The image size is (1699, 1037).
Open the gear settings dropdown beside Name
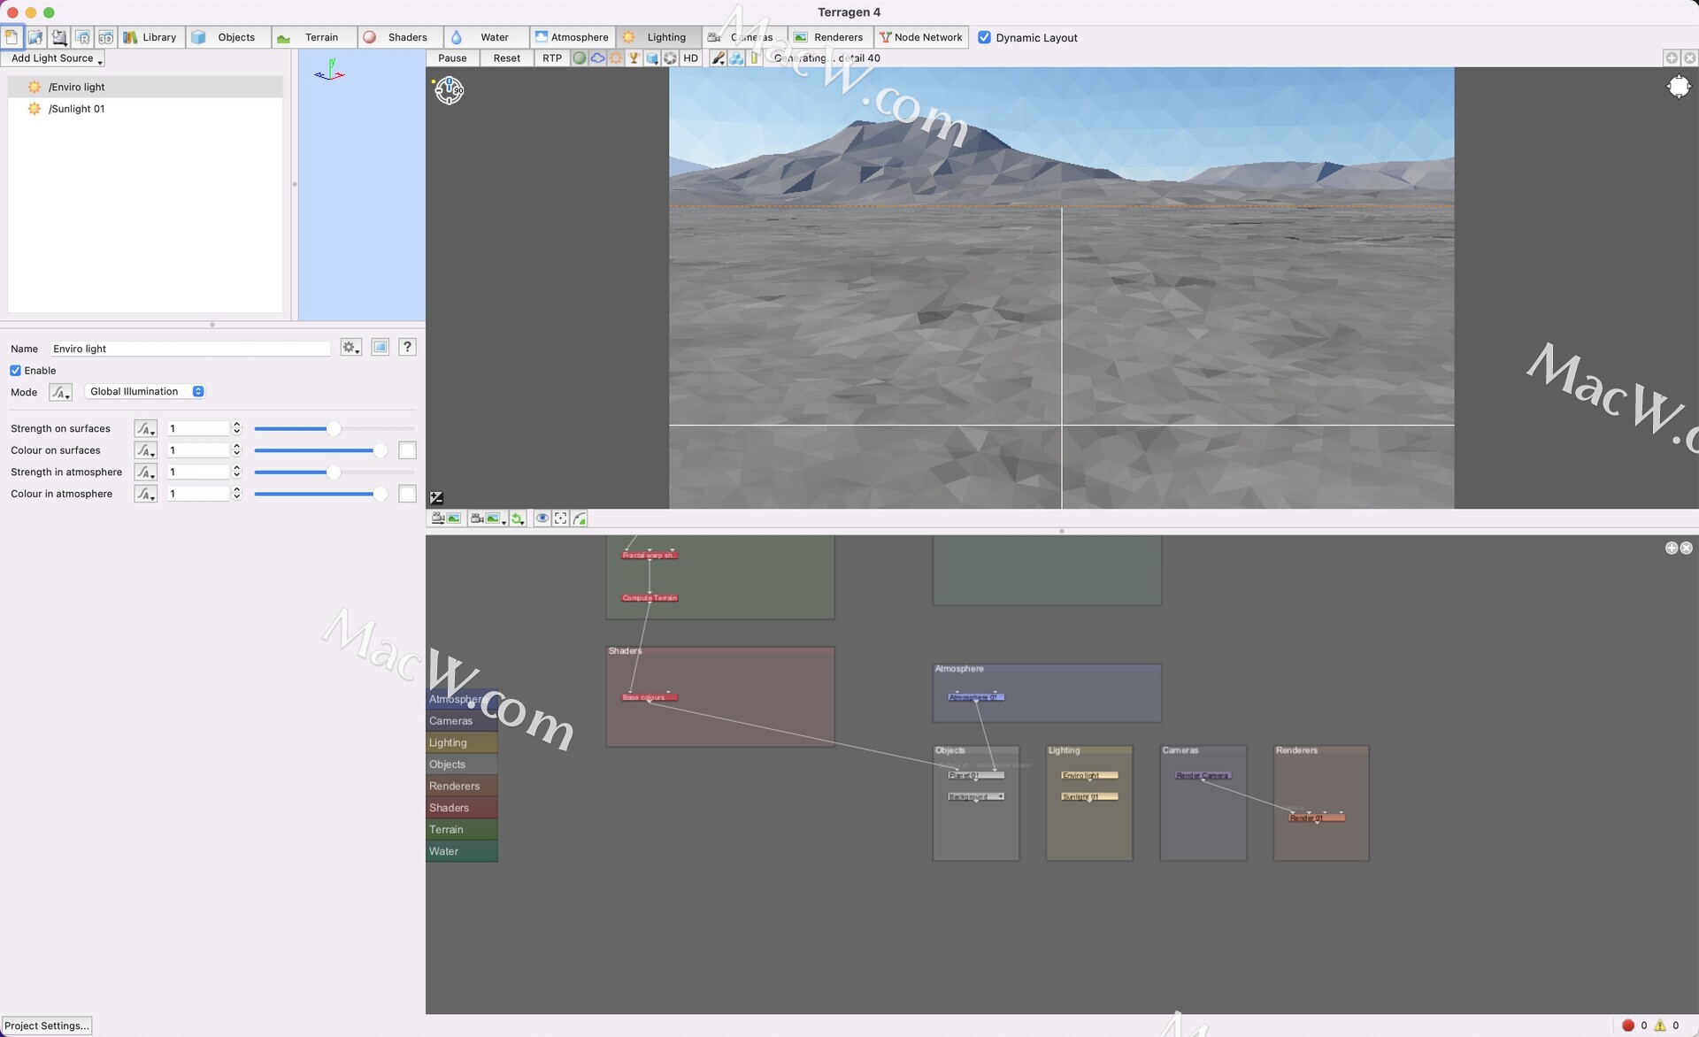point(350,348)
